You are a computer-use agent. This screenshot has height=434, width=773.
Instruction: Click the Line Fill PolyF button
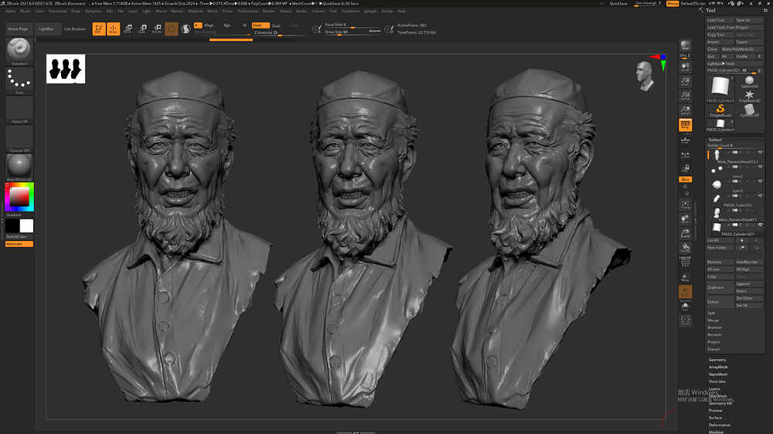coord(685,261)
